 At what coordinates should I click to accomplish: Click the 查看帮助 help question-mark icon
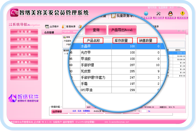(146, 13)
